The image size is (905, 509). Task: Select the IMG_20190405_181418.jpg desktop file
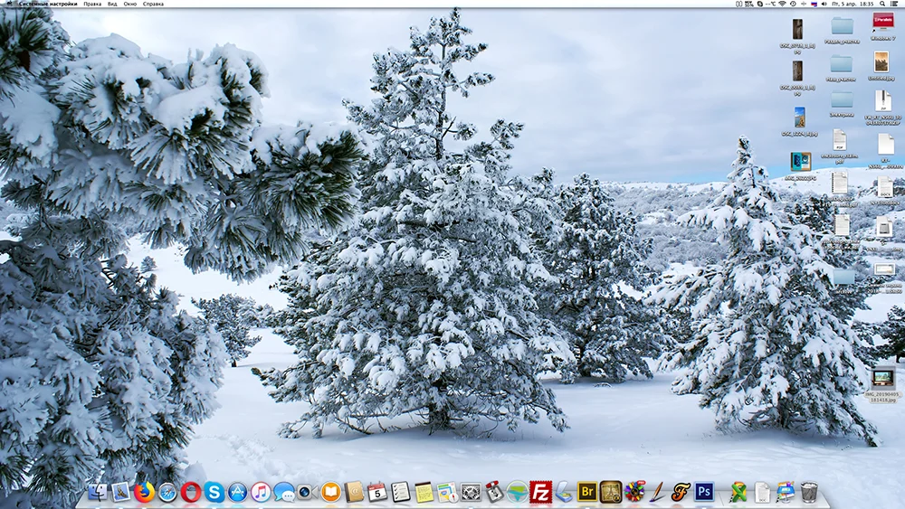point(882,384)
